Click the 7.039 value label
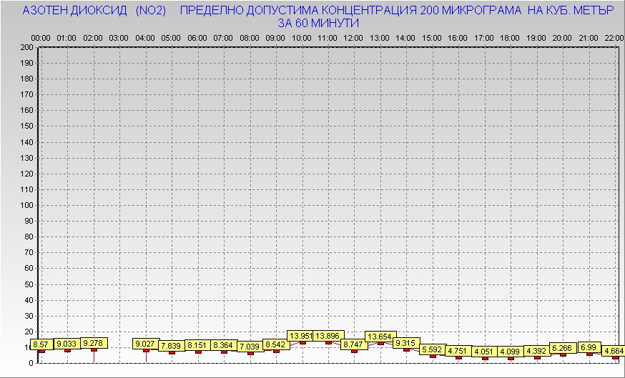 tap(250, 347)
